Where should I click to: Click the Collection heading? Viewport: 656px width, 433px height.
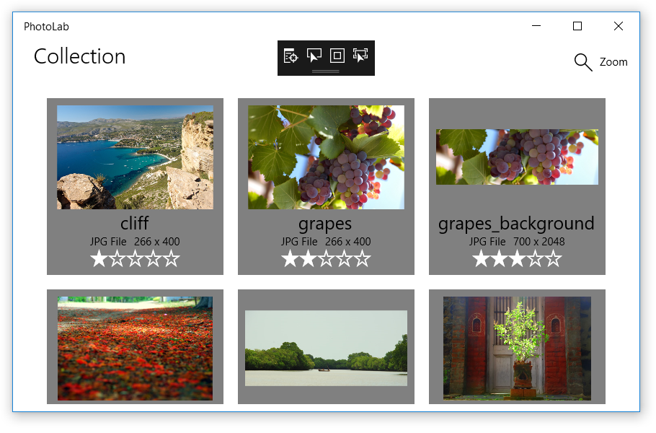(79, 56)
